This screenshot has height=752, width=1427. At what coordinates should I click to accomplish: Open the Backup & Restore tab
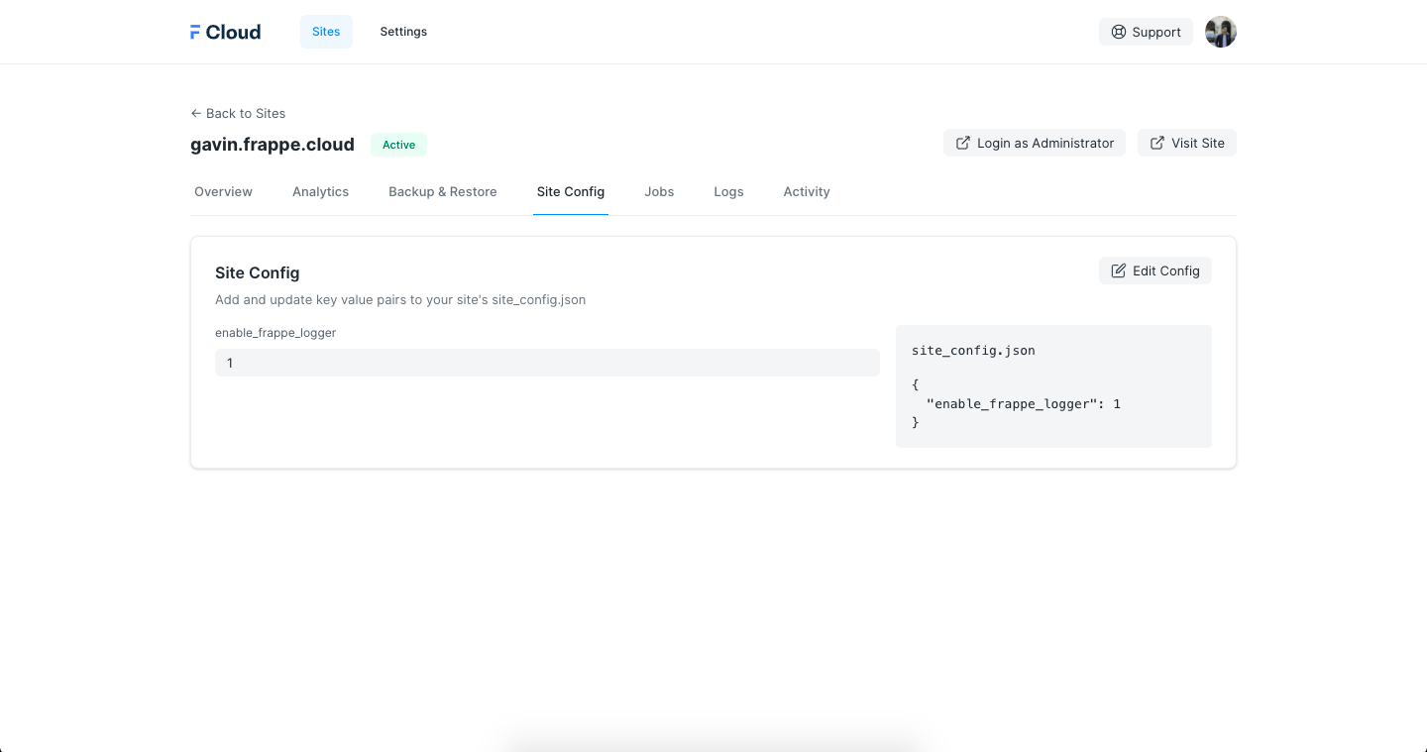click(x=442, y=191)
